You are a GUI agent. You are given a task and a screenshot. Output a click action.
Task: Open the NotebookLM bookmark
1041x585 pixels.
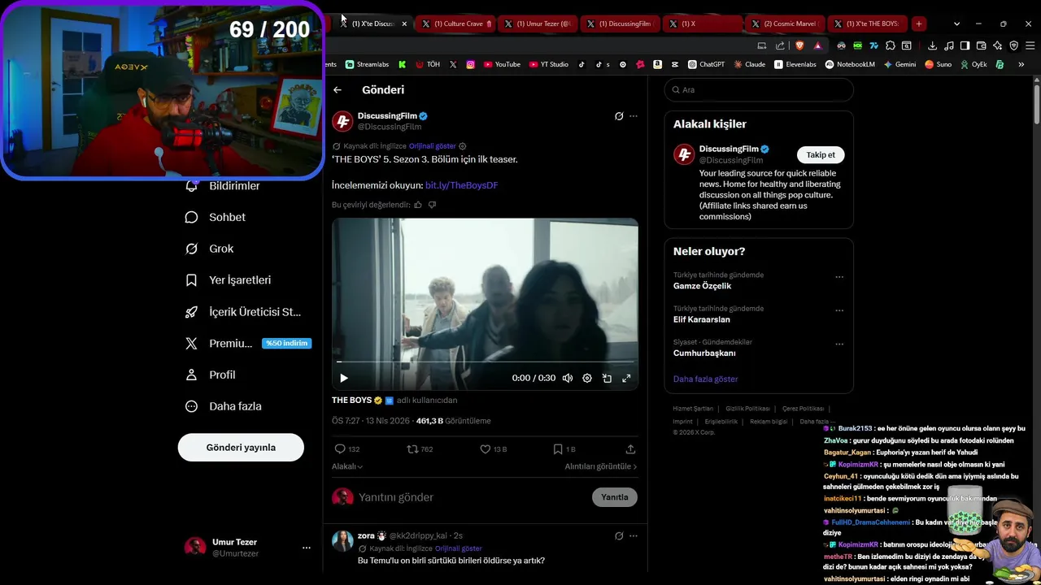coord(850,64)
